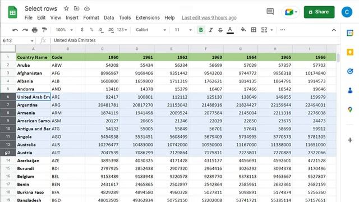
Task: Open Calendar in the side panel
Action: coord(350,33)
